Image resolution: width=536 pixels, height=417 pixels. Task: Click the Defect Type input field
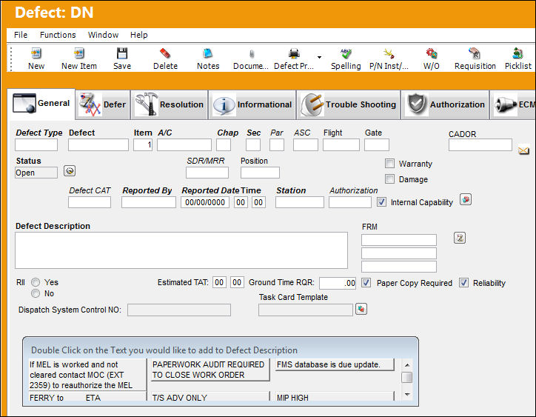coord(36,144)
